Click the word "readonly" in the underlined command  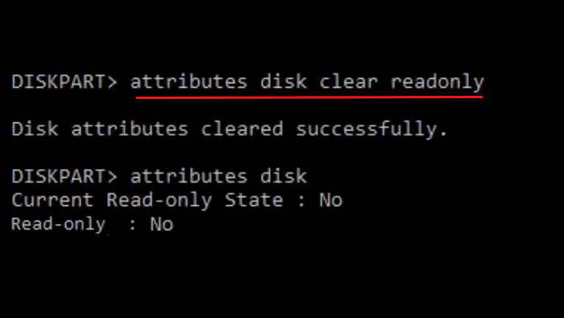tap(438, 83)
